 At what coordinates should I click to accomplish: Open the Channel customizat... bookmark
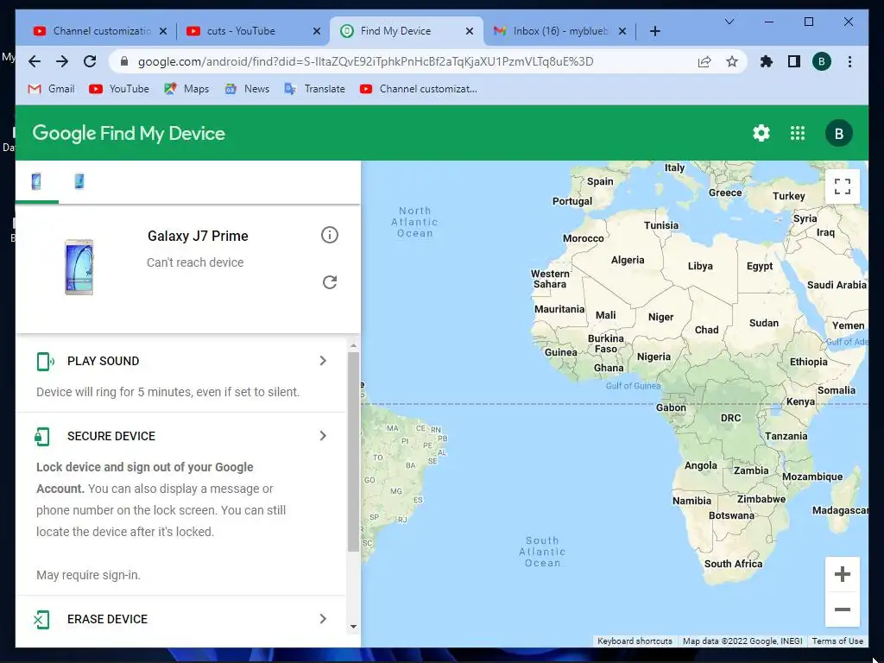(419, 89)
